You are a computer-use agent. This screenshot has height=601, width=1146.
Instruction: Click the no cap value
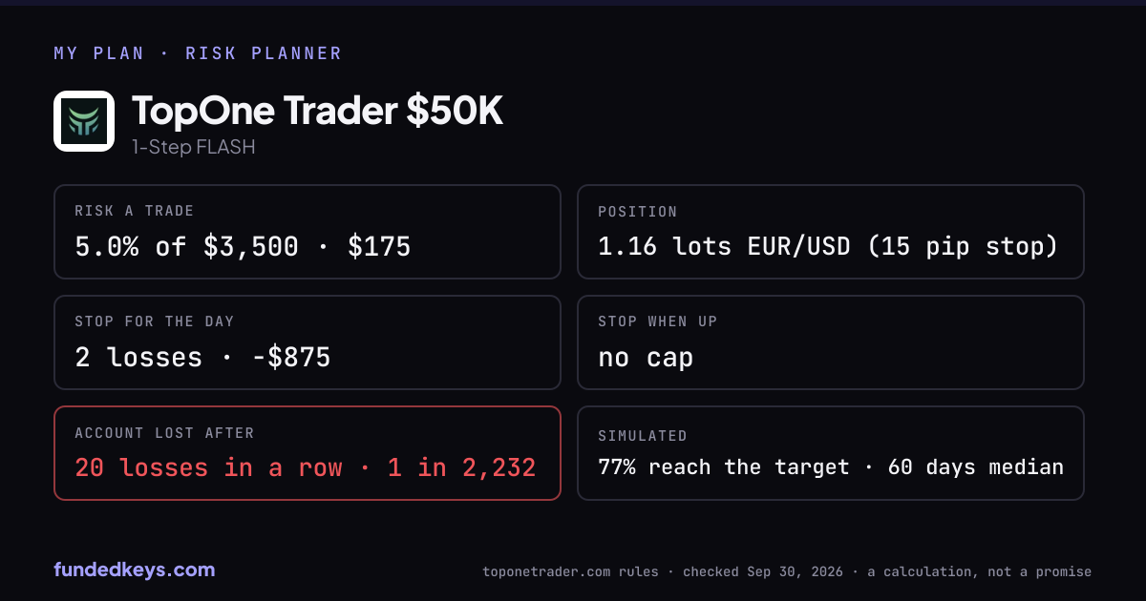[x=646, y=358]
